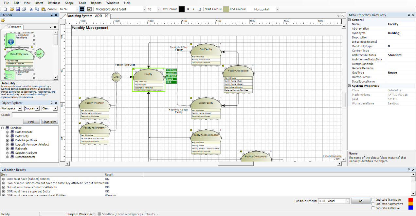Pin the Validation Results panel

[409, 170]
